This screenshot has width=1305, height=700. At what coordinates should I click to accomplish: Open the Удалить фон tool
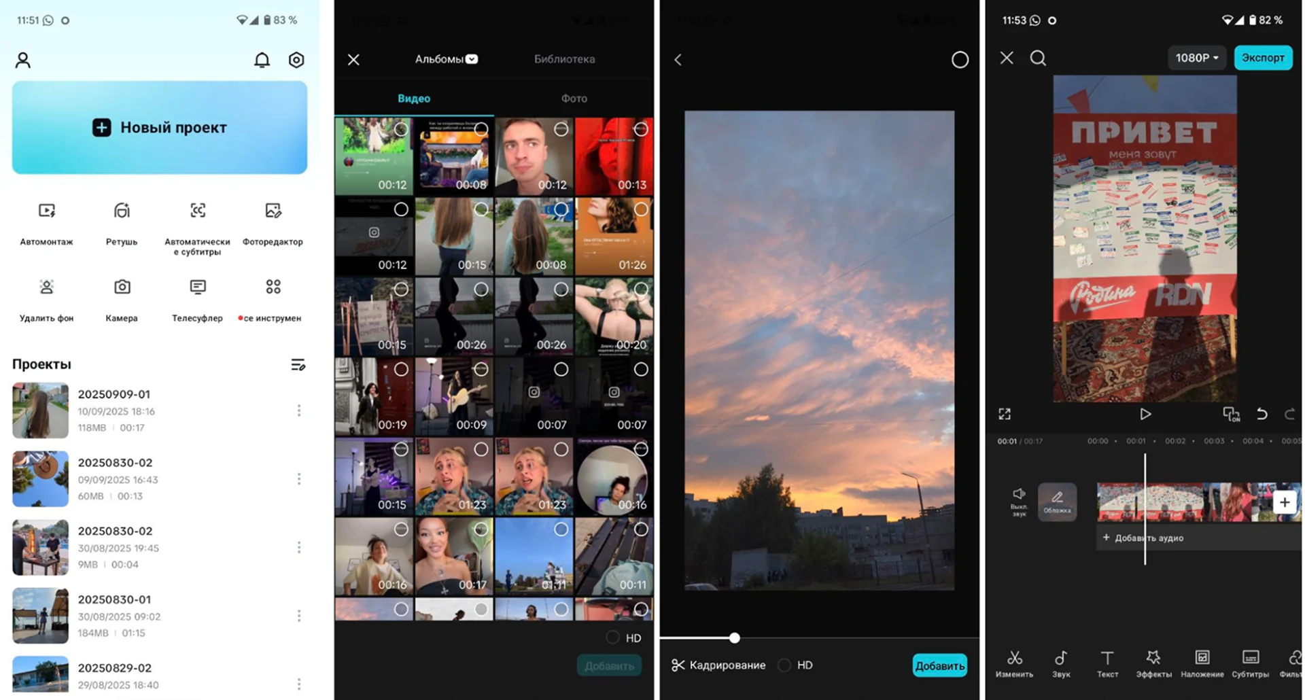(46, 287)
